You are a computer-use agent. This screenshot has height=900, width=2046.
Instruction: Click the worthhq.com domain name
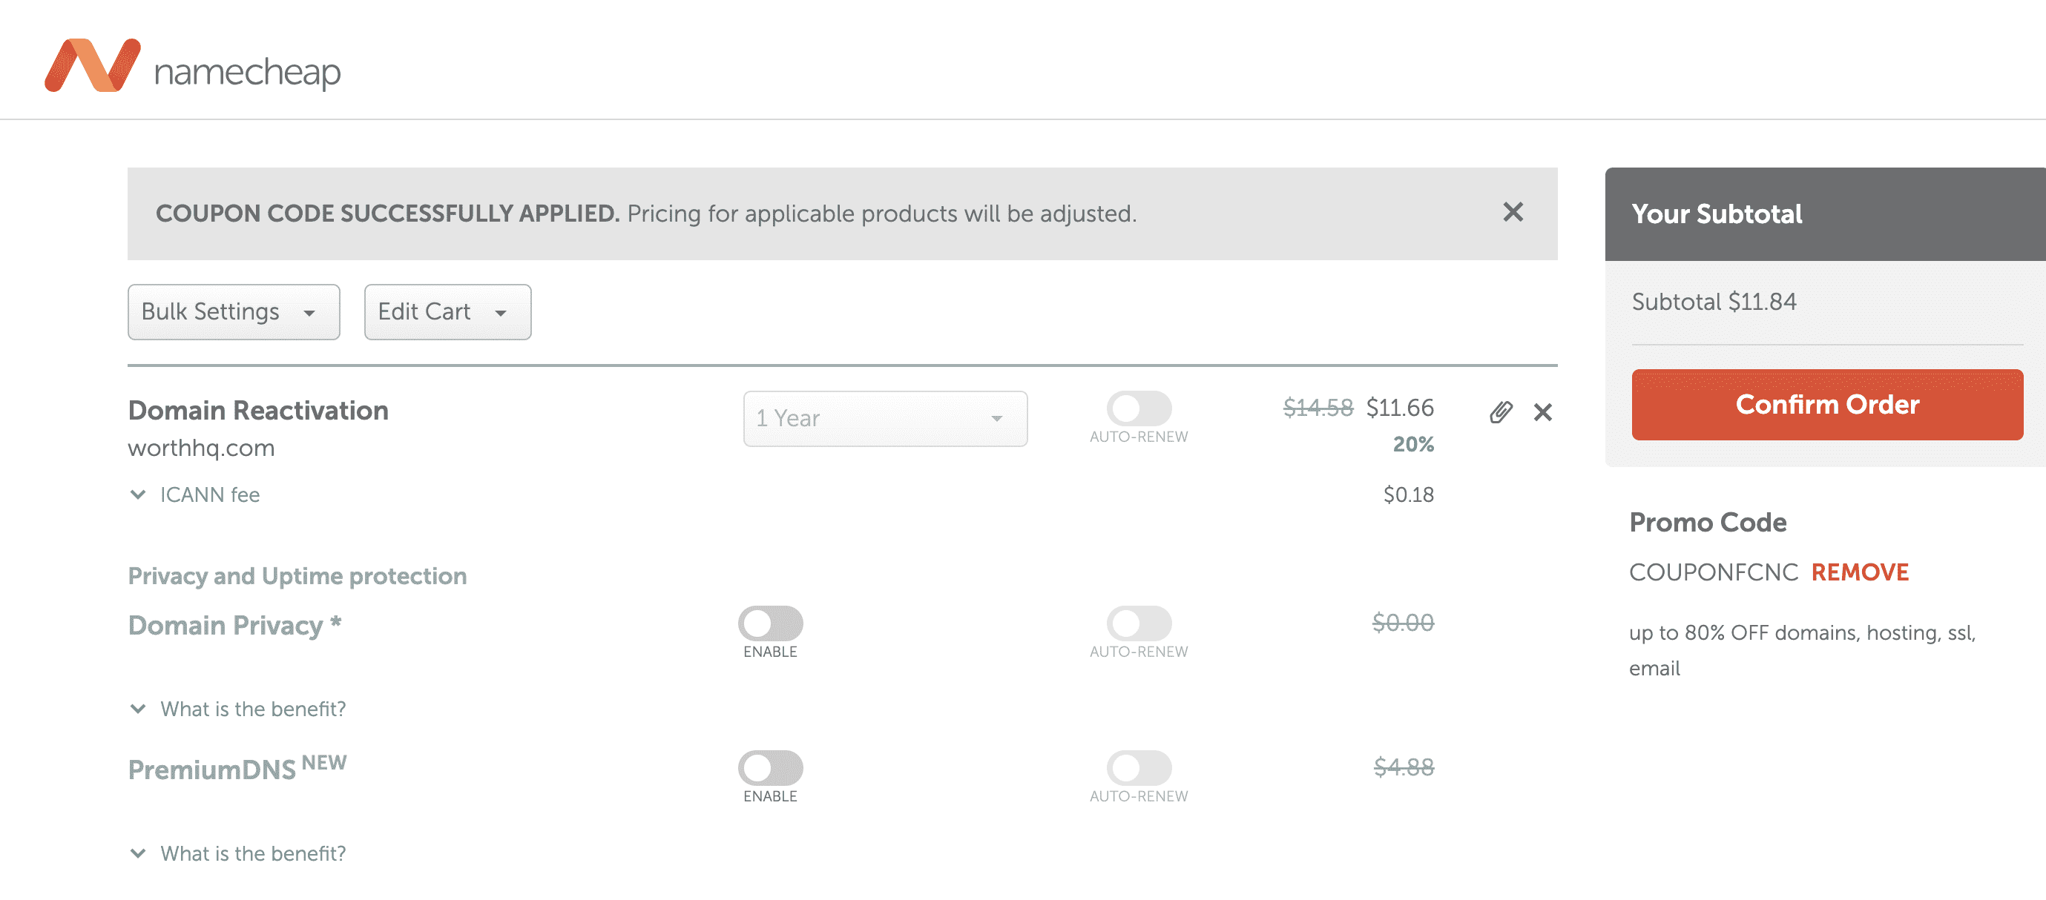click(201, 448)
